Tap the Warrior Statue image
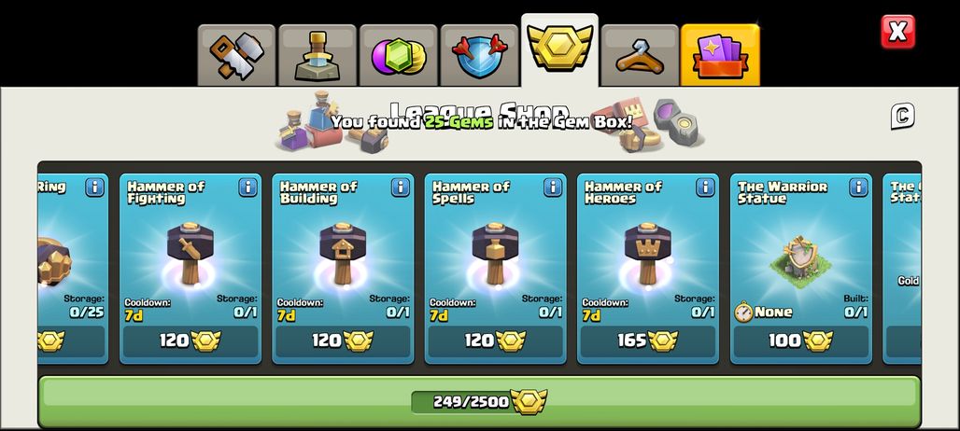 pyautogui.click(x=801, y=261)
